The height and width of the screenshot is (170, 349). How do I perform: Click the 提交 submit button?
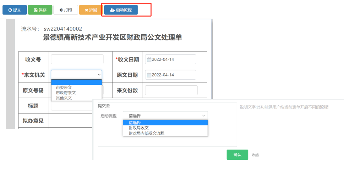coord(14,10)
